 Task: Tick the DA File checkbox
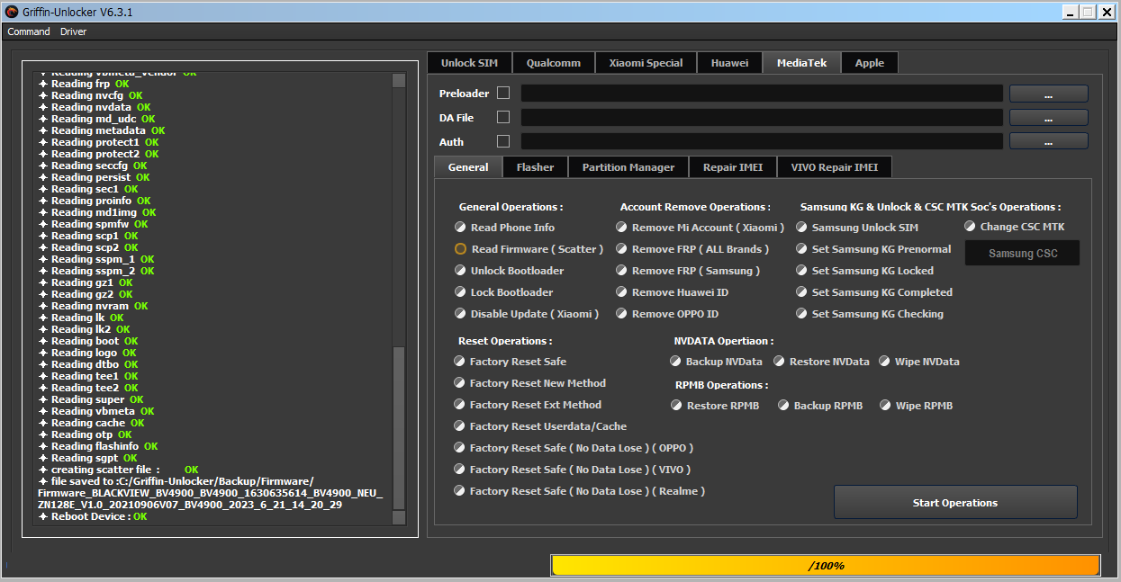pyautogui.click(x=503, y=117)
